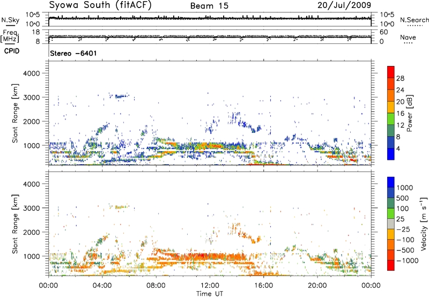The image size is (429, 297).
Task: Click the '28' label on Power colorbar
Action: tap(400, 78)
